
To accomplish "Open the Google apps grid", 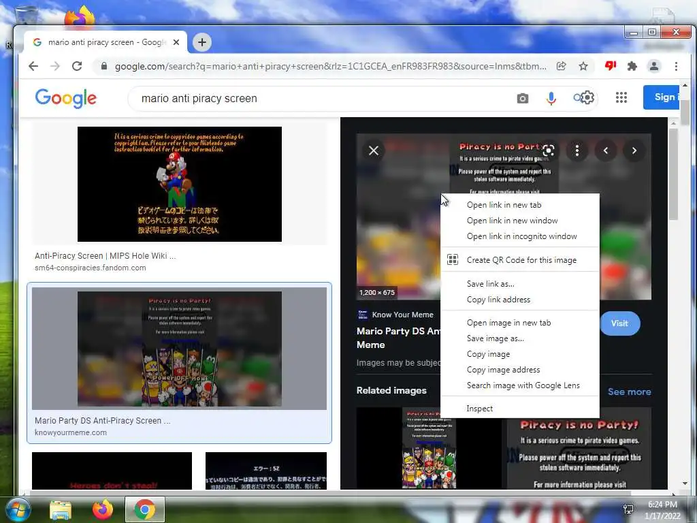I will [x=621, y=97].
